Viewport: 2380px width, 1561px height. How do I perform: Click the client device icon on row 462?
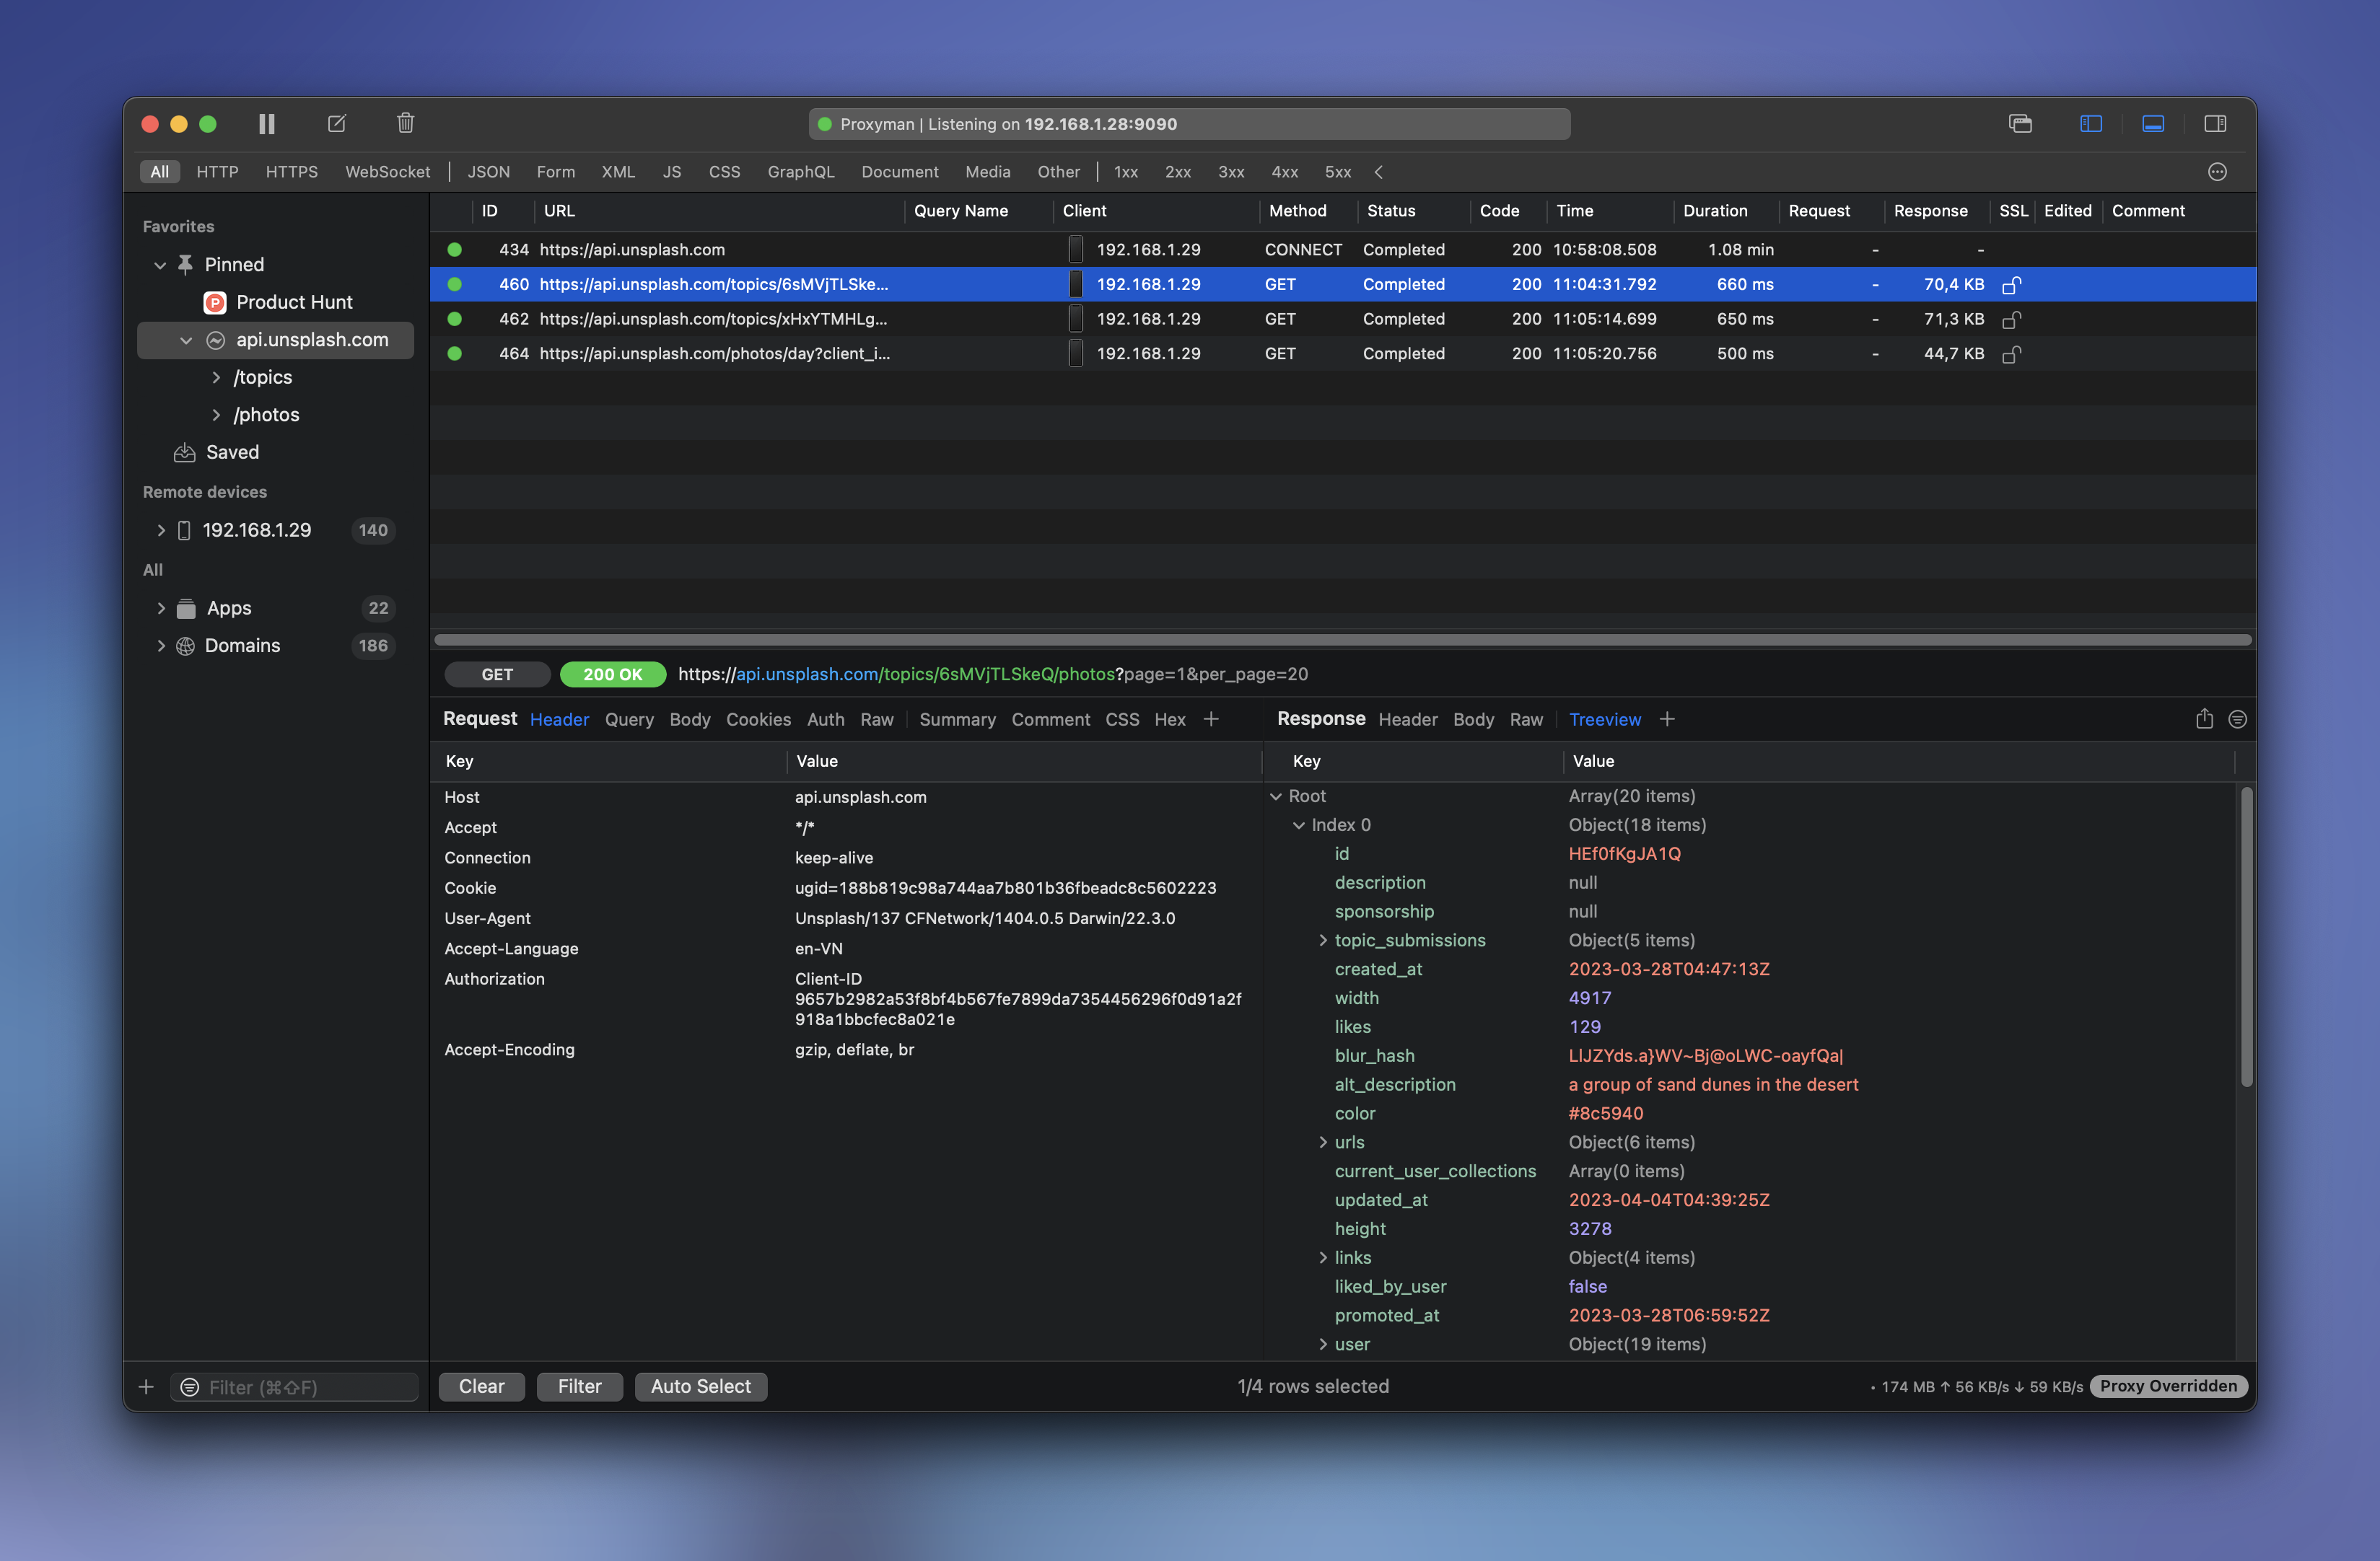tap(1075, 319)
